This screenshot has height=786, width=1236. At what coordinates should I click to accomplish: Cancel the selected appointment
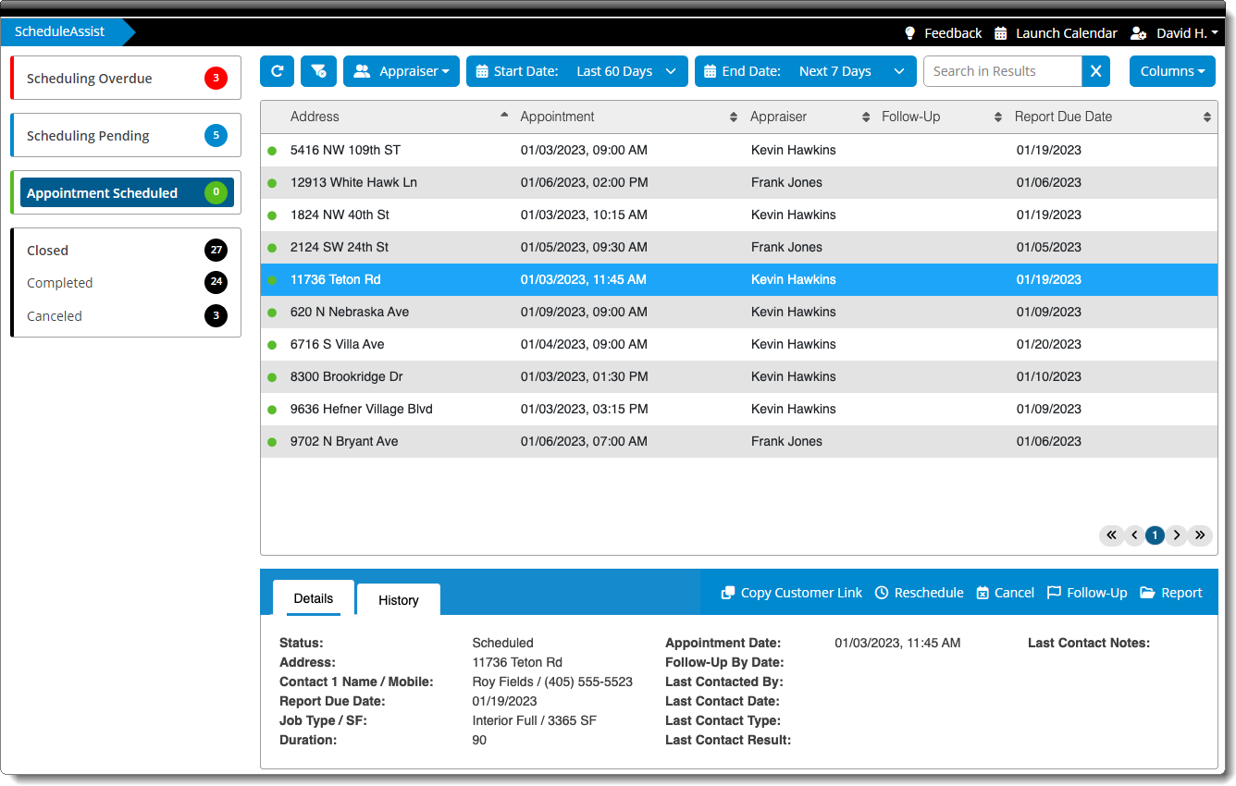(1005, 593)
